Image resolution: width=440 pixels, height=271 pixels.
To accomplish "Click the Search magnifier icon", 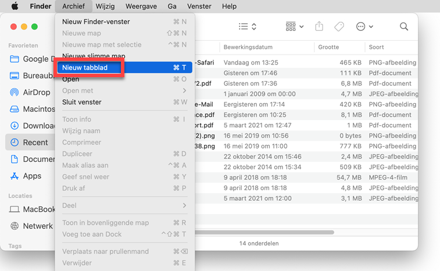I will (x=404, y=27).
